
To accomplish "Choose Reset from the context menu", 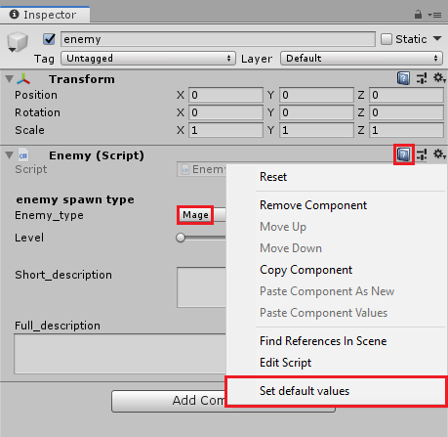I will click(x=273, y=177).
